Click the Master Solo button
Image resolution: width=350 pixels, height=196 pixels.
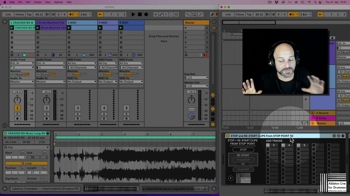tap(191, 109)
